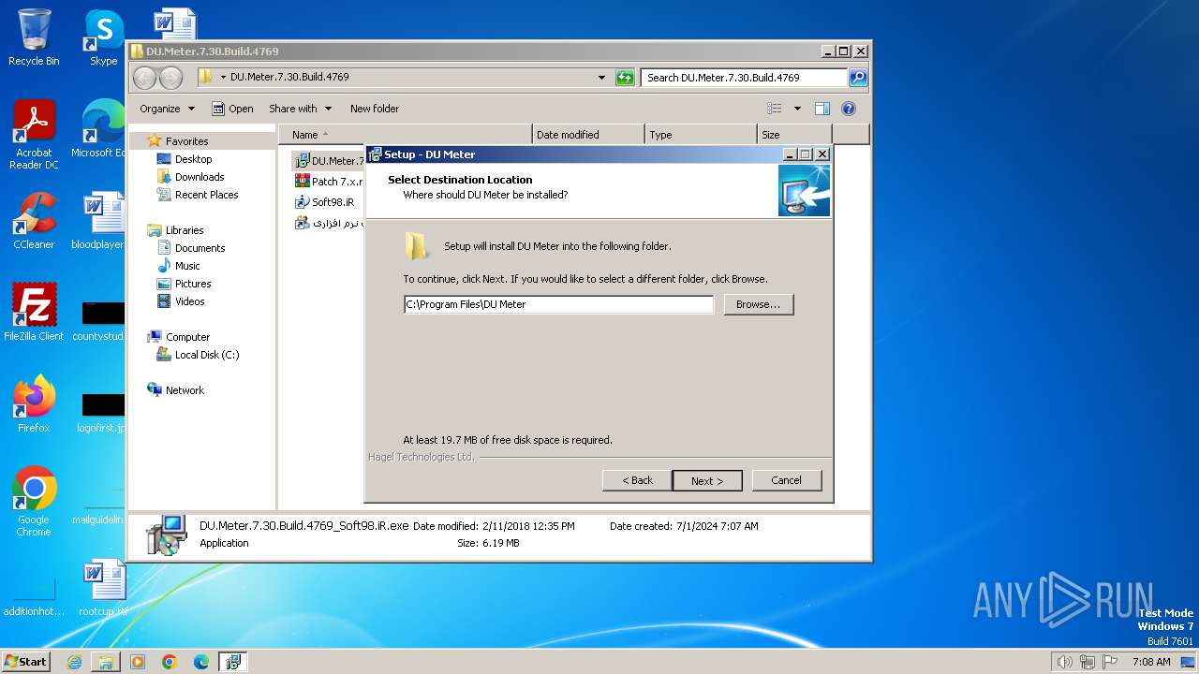This screenshot has height=674, width=1199.
Task: Click the Next button in Setup
Action: coord(707,480)
